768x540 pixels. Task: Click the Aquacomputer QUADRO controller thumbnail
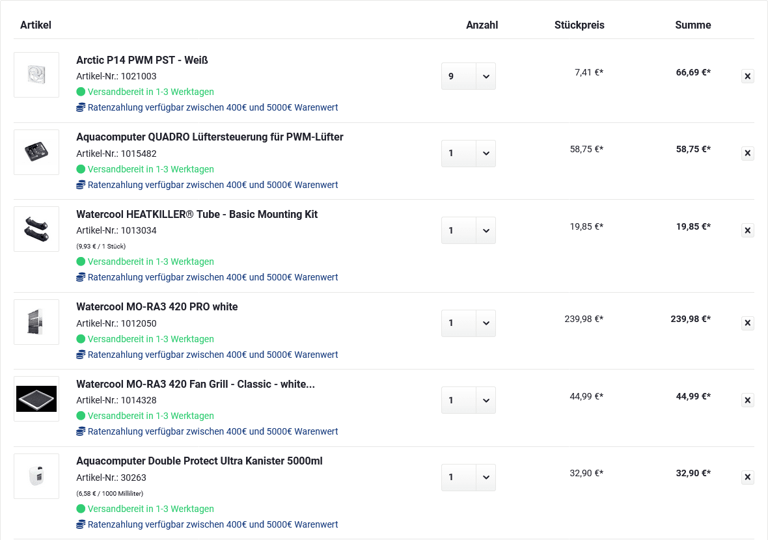coord(36,152)
